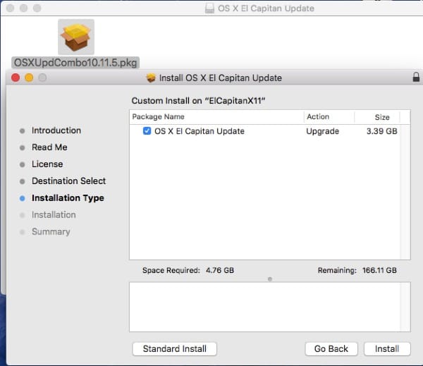
Task: Click the Package Name column header
Action: [159, 117]
